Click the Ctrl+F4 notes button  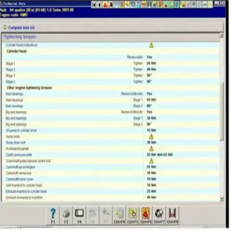(119, 216)
